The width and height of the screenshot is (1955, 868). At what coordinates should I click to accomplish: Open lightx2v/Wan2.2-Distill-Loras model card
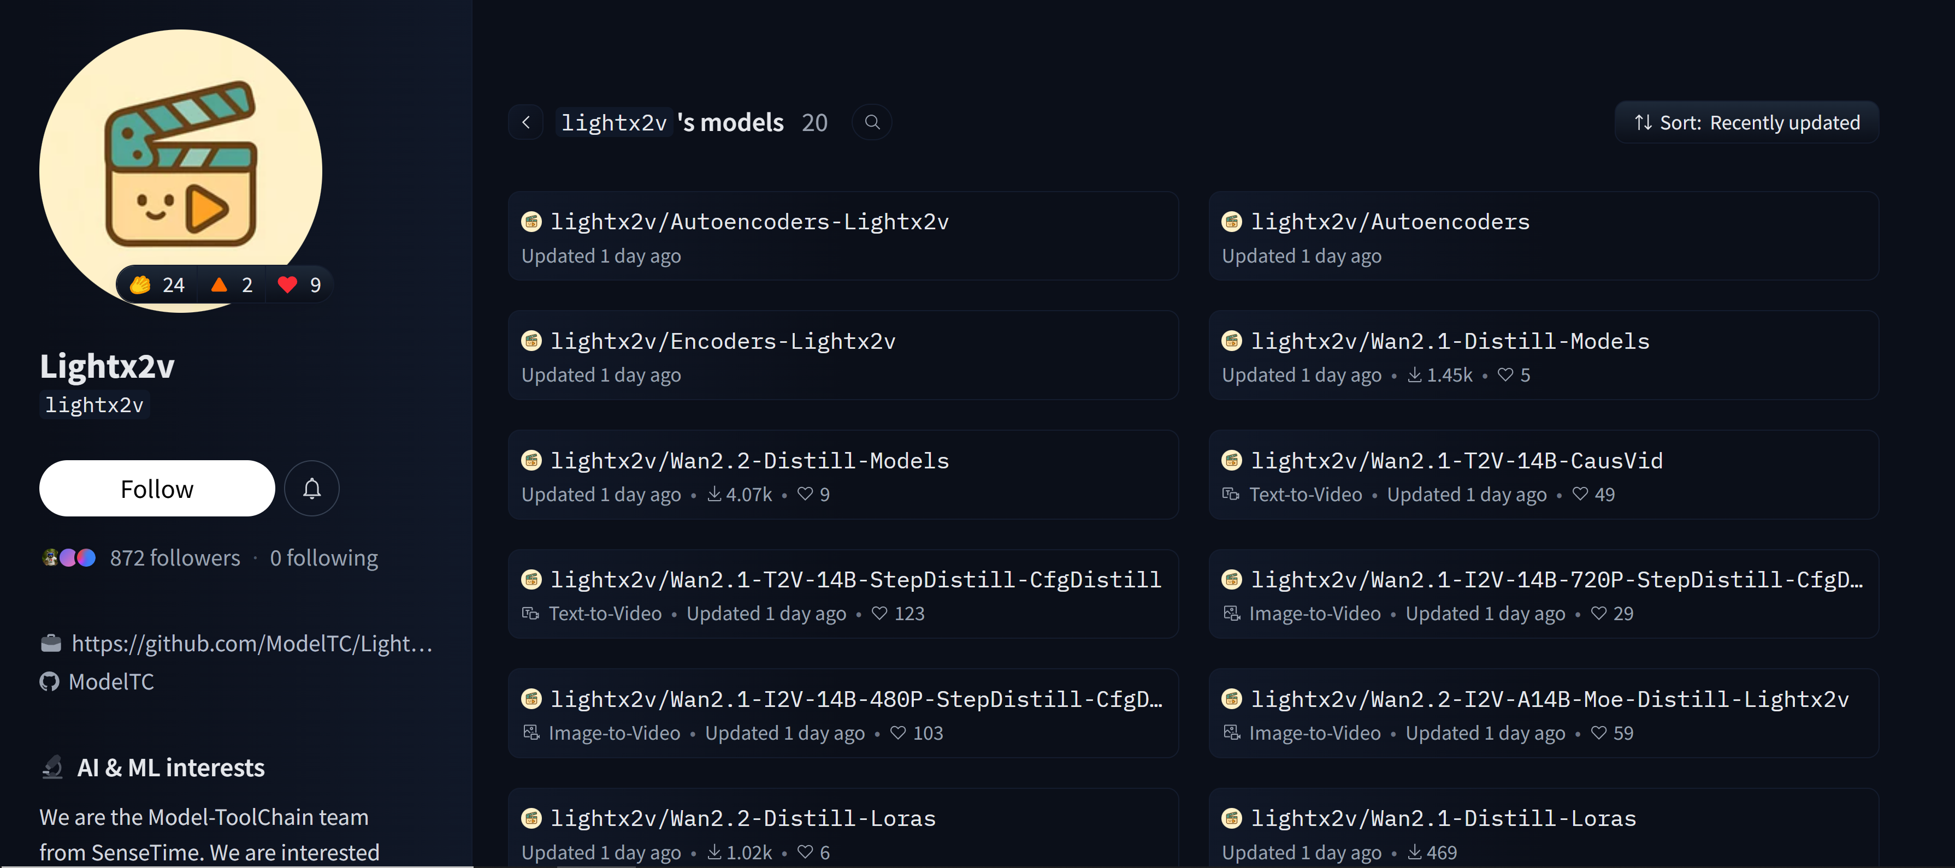[x=742, y=818]
